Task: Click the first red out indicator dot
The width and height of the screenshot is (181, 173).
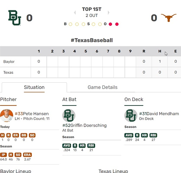Action: pos(110,24)
